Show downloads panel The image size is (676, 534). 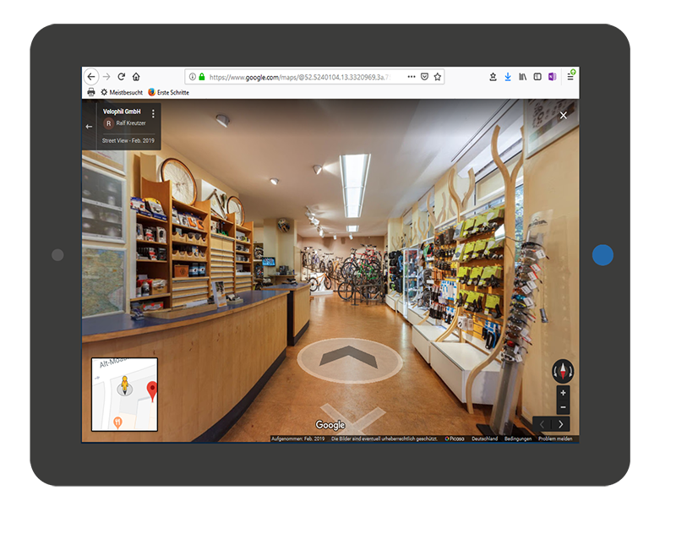coord(508,77)
